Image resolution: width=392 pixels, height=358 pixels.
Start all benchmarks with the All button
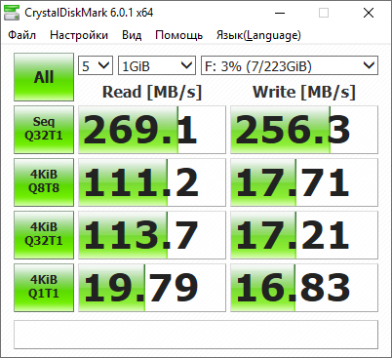tap(44, 77)
